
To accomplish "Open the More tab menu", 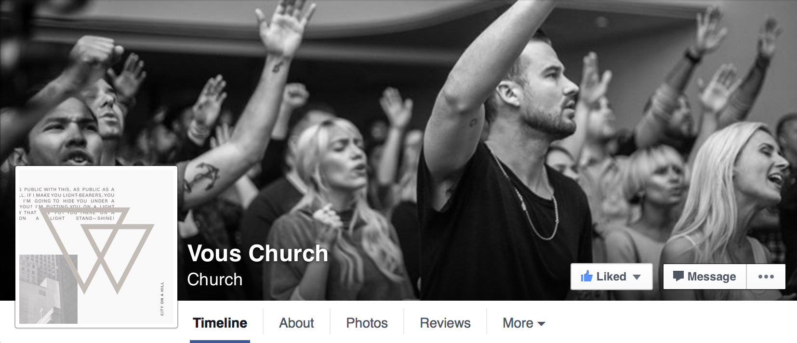I will [524, 323].
